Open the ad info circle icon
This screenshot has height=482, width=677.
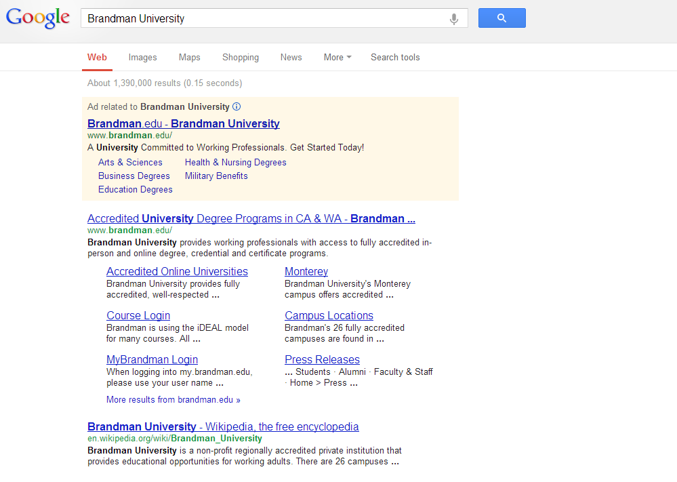coord(237,106)
